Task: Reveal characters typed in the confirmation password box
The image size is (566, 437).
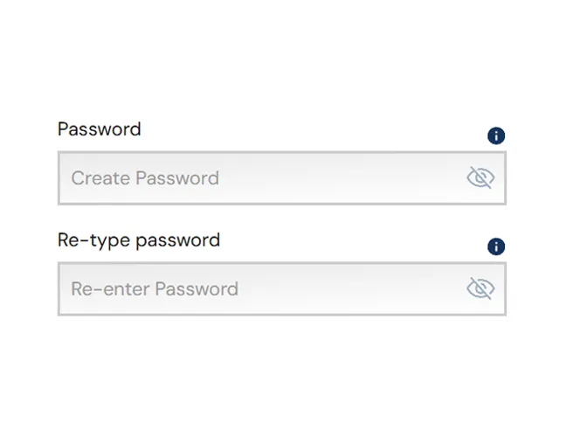Action: click(480, 288)
